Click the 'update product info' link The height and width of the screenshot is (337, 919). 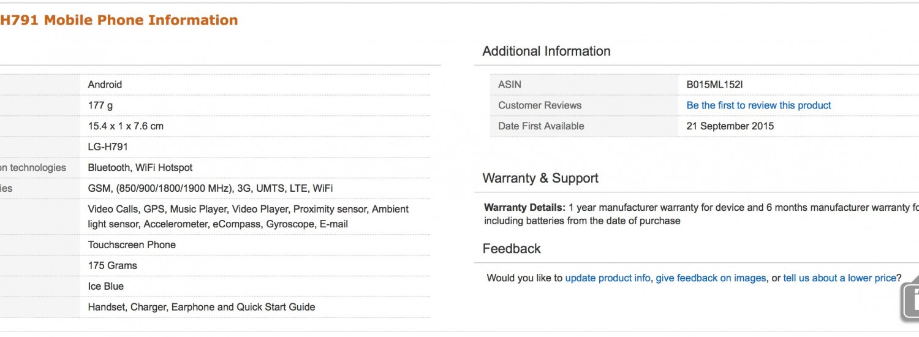pyautogui.click(x=607, y=278)
